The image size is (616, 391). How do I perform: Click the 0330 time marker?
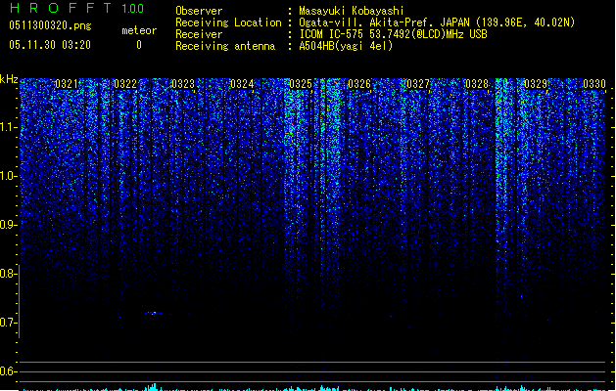594,84
